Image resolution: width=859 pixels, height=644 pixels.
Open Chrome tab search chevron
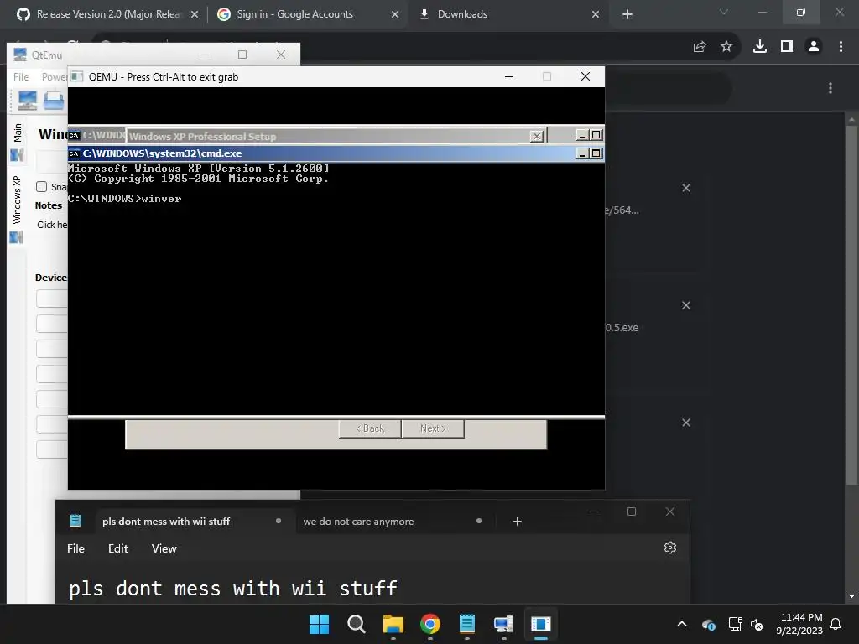pyautogui.click(x=724, y=12)
